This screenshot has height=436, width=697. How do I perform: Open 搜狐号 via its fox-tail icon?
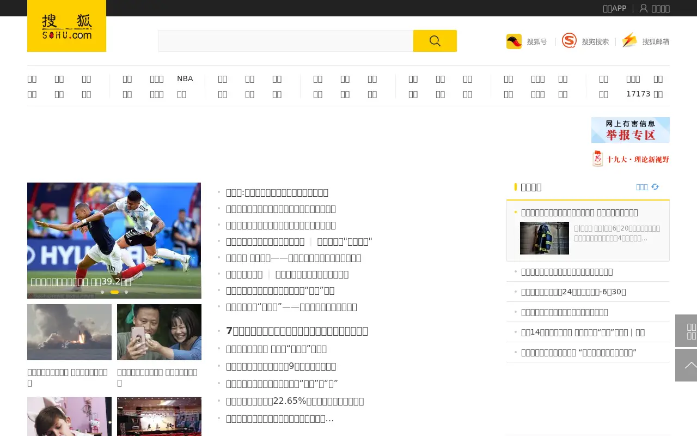[514, 41]
